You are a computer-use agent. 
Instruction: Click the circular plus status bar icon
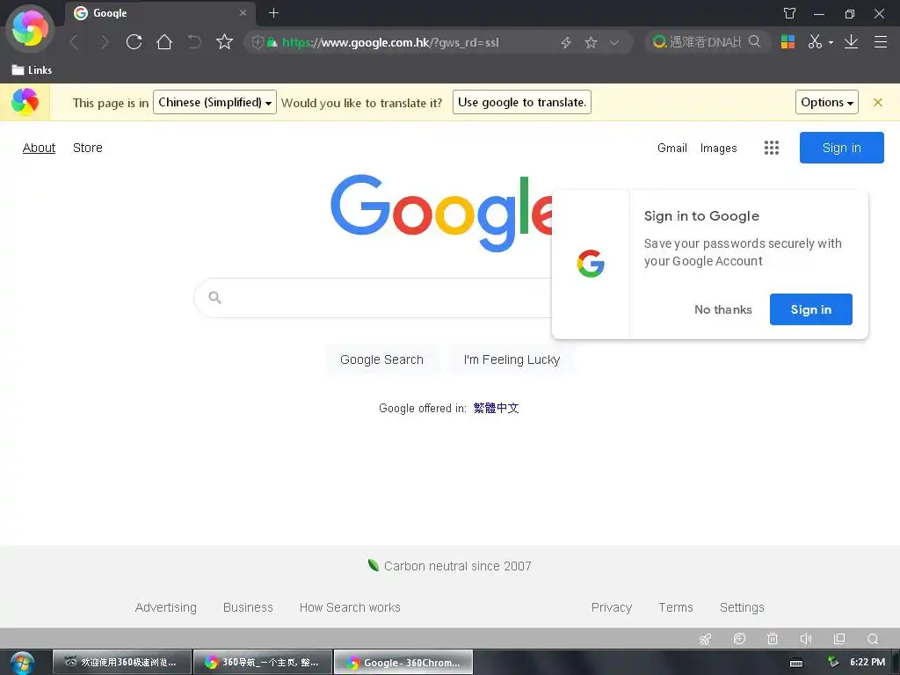[739, 639]
